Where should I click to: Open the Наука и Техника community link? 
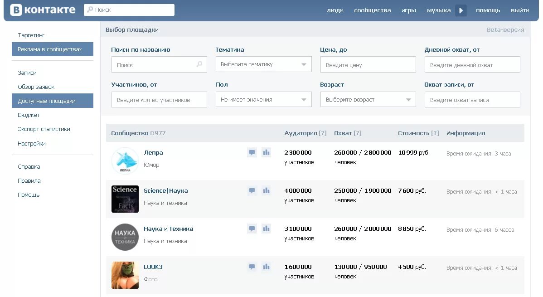click(x=168, y=229)
